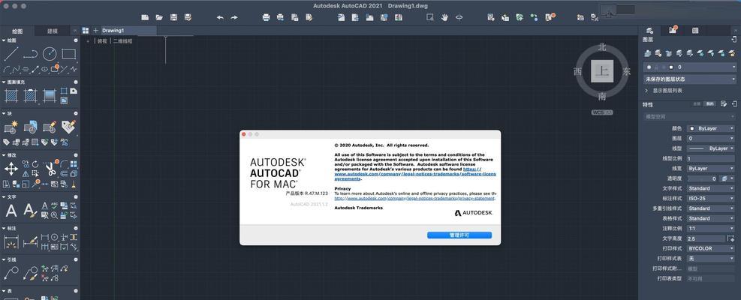Expand the 显示图层列表 layer list
Image resolution: width=741 pixels, height=300 pixels.
click(x=646, y=90)
